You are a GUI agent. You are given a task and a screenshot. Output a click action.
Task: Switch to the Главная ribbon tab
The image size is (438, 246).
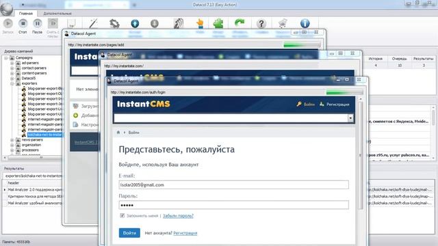tap(26, 14)
